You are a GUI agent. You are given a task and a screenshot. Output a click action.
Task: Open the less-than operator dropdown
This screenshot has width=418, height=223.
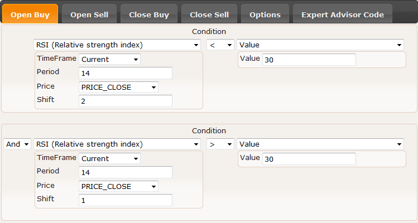click(x=220, y=45)
